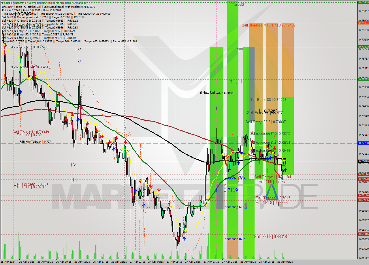
Task: Click the 'Sell correction 61.8 | 0.77409' label
Action: (28, 47)
